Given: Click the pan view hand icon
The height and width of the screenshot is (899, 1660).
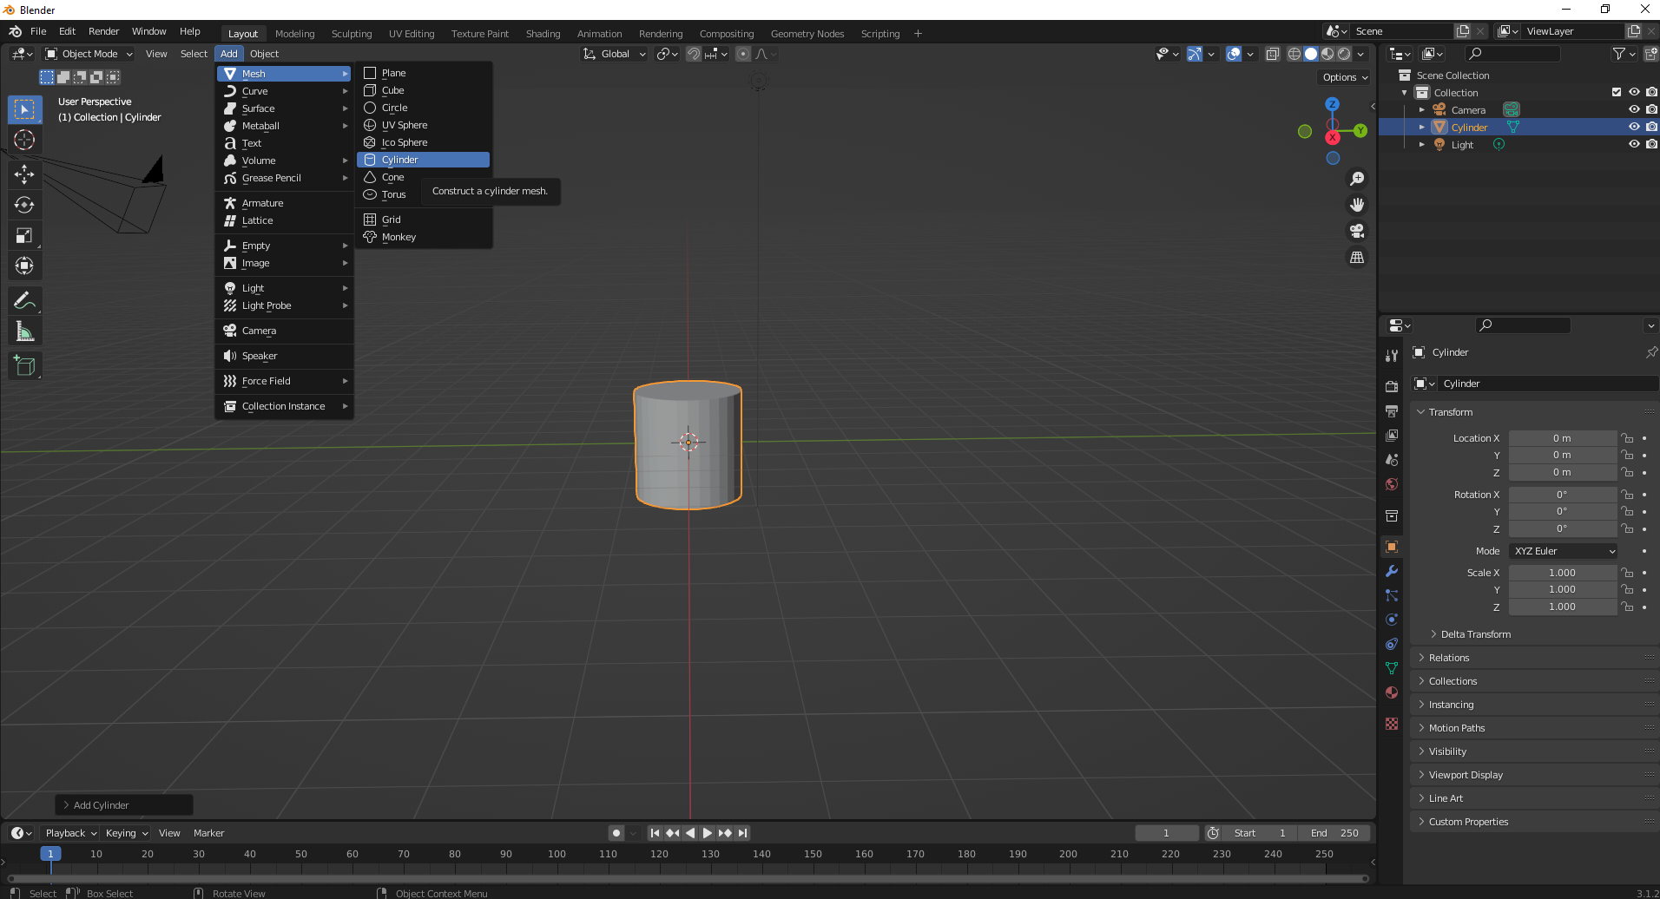Looking at the screenshot, I should coord(1357,205).
